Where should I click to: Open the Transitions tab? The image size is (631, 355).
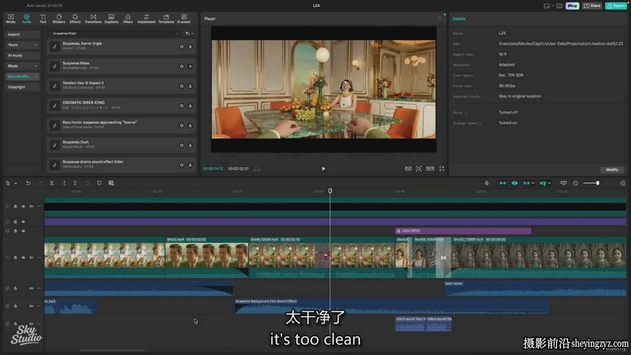pyautogui.click(x=93, y=19)
